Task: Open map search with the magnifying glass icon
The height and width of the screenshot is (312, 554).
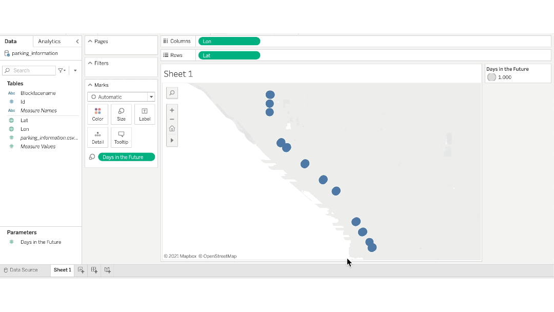Action: pos(172,93)
